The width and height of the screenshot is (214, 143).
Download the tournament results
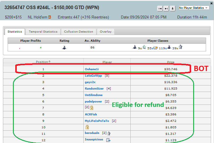coord(173,9)
